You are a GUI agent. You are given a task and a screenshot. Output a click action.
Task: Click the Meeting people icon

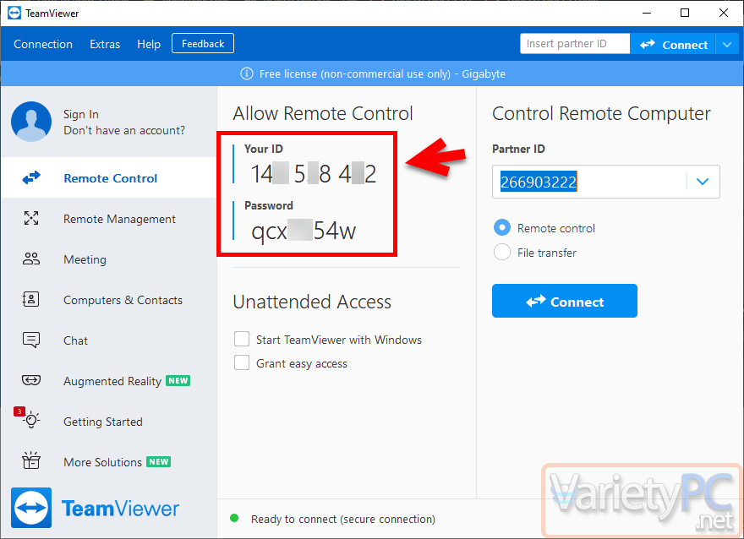(x=31, y=259)
